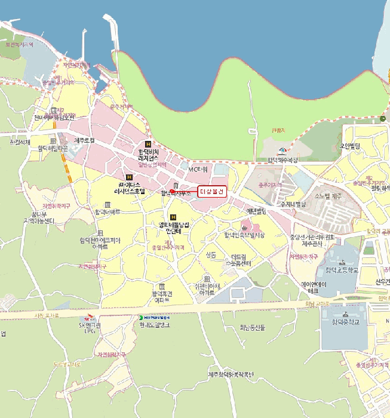Click apartment icon above 함덕해밀타운
The height and width of the screenshot is (418, 390).
click(53, 141)
